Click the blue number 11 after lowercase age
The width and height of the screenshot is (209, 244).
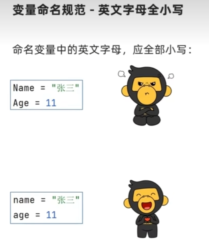(51, 215)
